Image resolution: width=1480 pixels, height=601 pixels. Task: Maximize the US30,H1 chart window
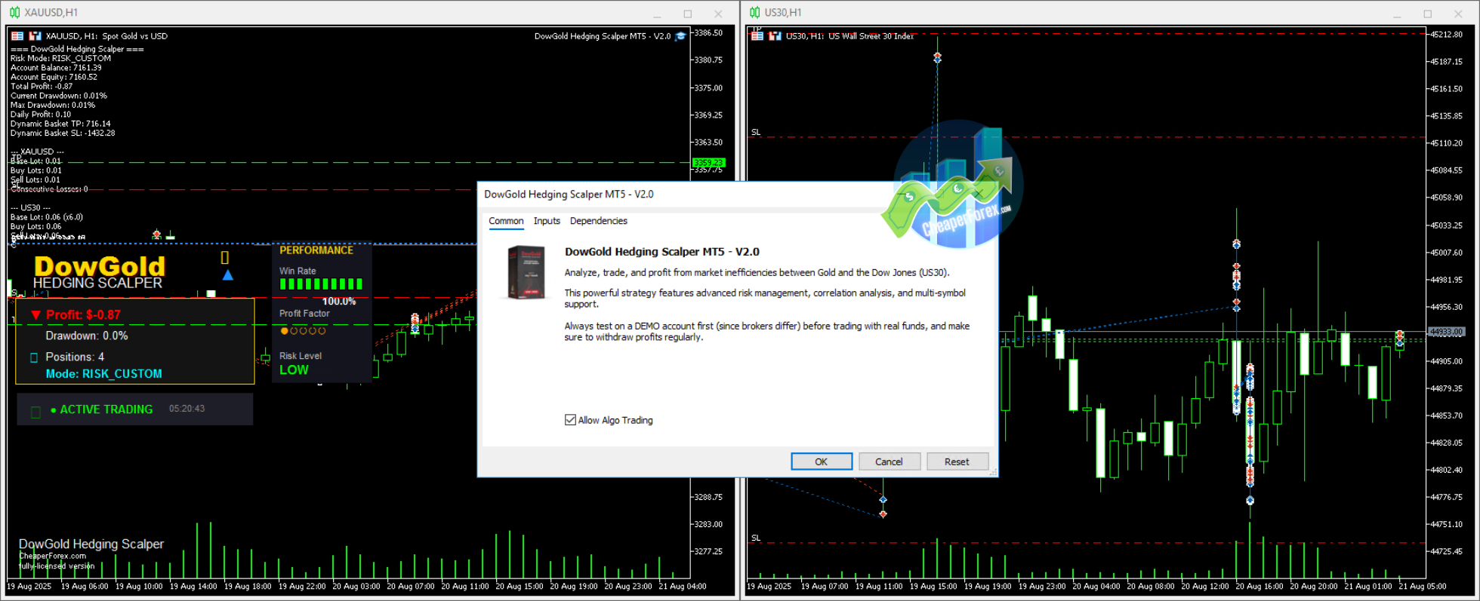[x=1428, y=13]
